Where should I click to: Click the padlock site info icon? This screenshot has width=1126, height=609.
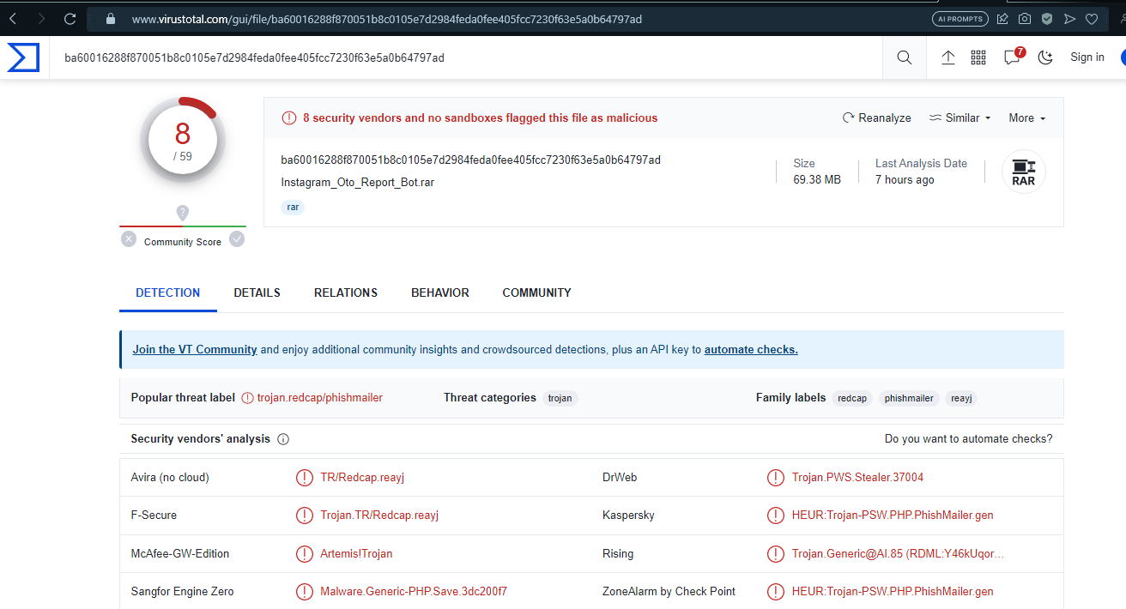(110, 18)
